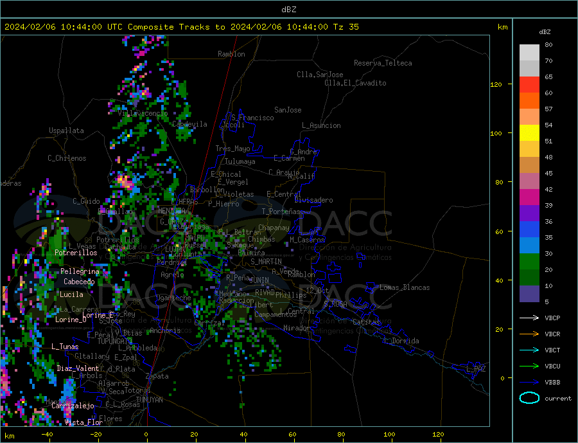Image resolution: width=578 pixels, height=443 pixels.
Task: Select the dark violet 5–10 dBZ band
Action: coord(529,294)
